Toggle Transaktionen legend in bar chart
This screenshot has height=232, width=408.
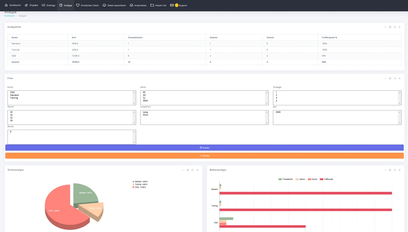(286, 179)
